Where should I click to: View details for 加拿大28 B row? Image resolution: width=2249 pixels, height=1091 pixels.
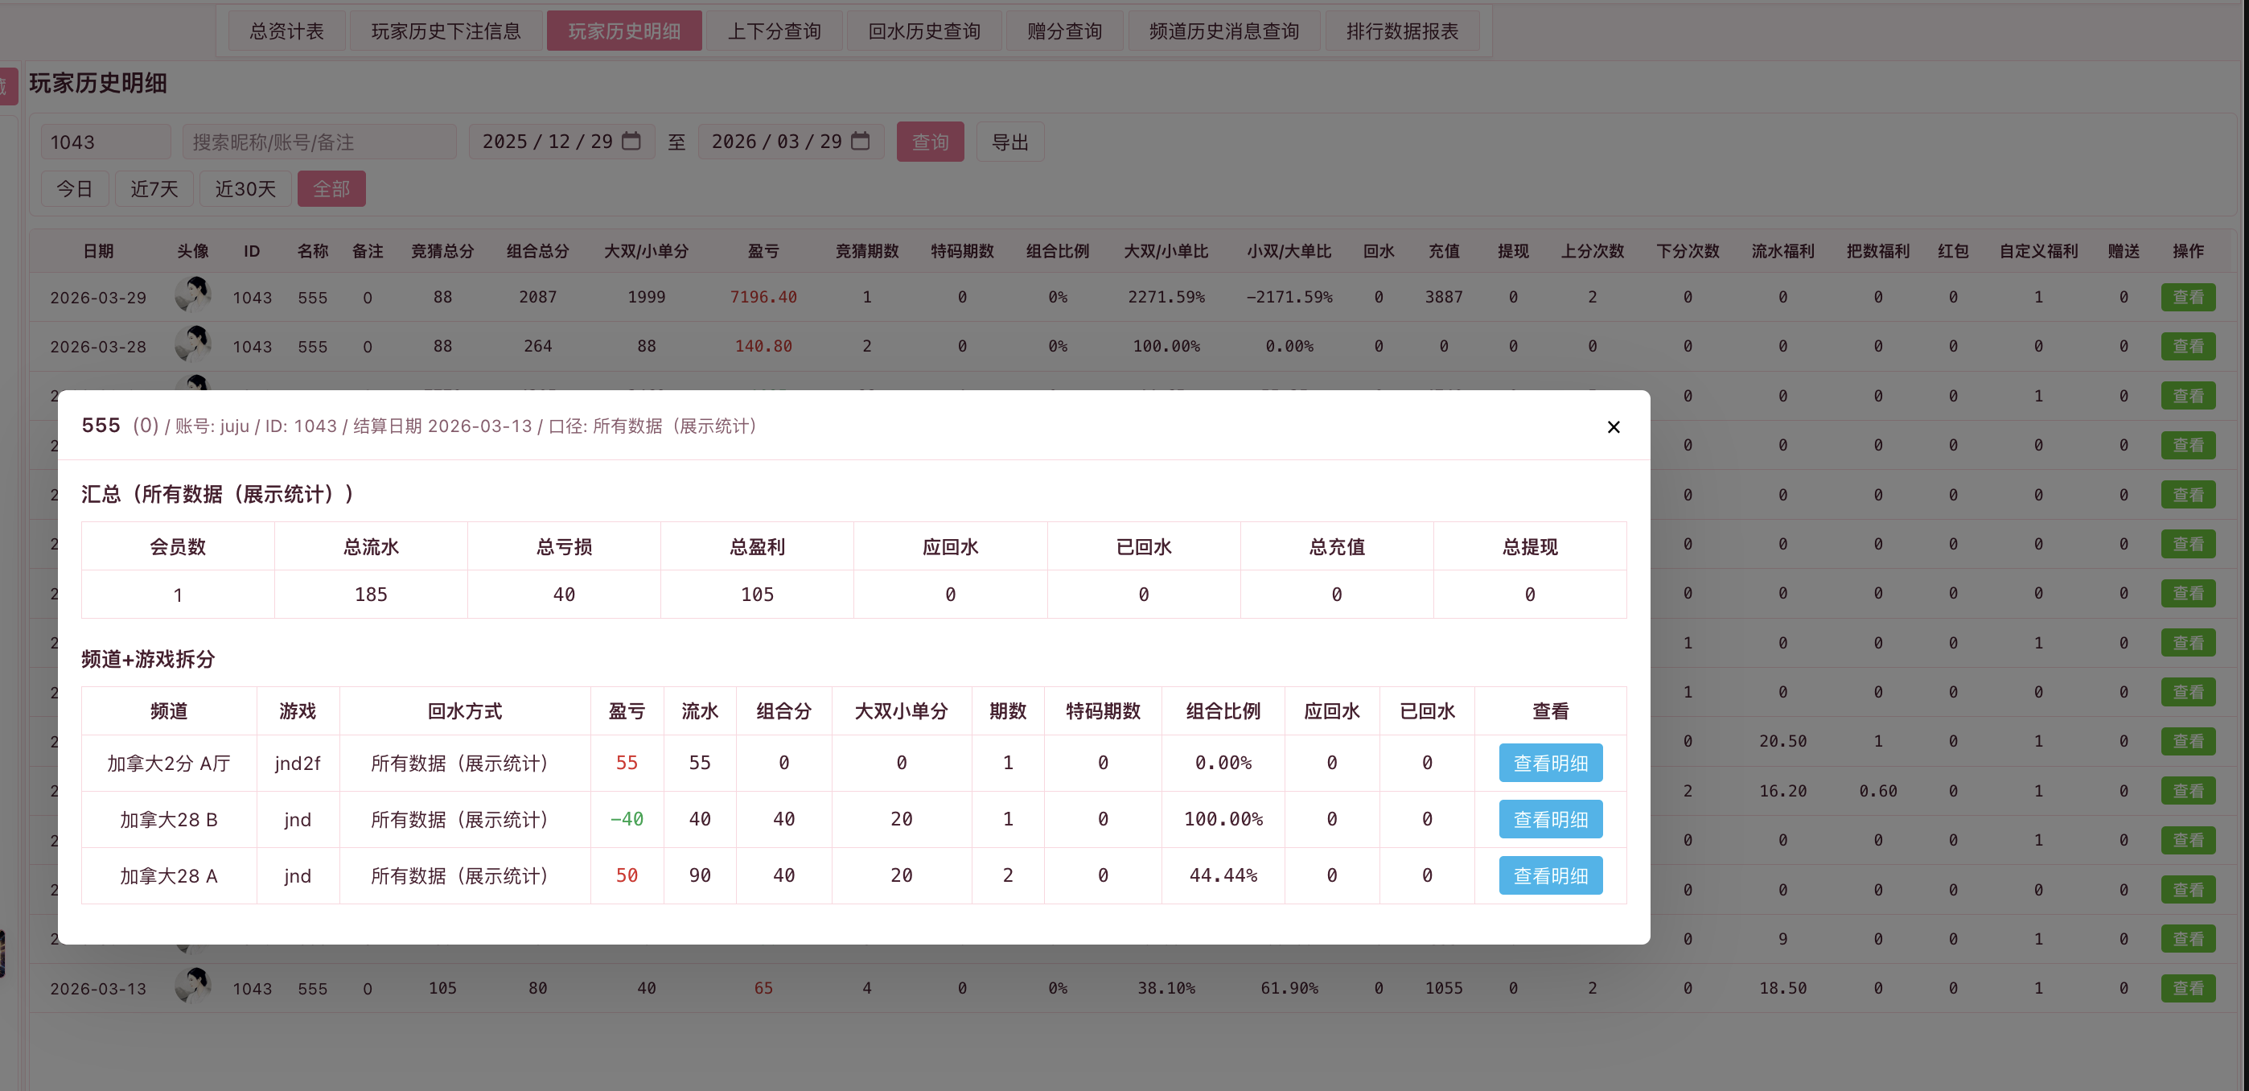point(1551,819)
